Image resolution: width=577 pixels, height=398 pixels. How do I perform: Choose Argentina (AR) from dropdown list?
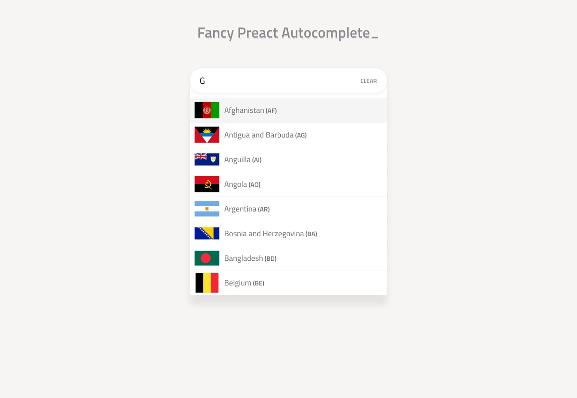[x=288, y=209]
